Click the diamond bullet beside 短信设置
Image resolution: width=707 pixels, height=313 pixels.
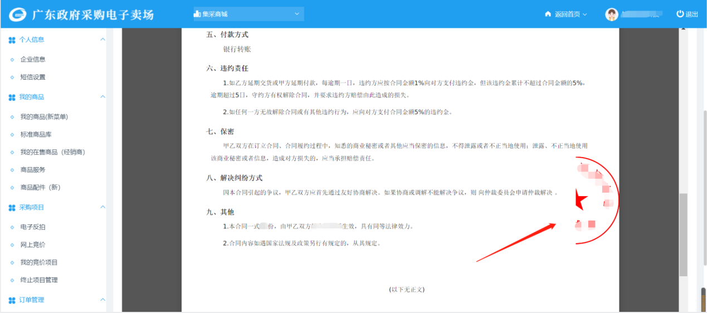(x=13, y=77)
